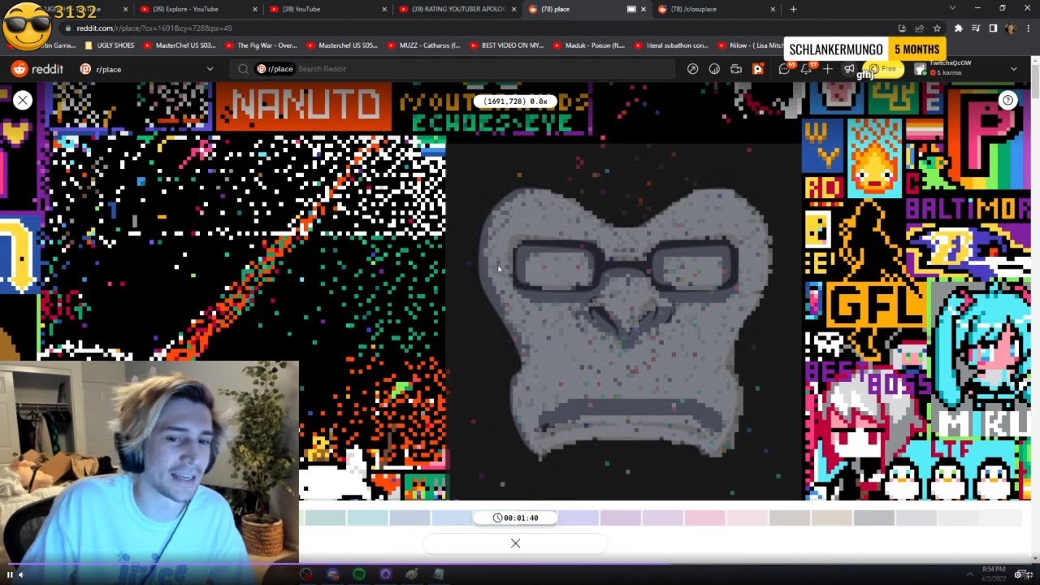Open the UGLY SHOES bookmark folder
The width and height of the screenshot is (1040, 585).
109,45
